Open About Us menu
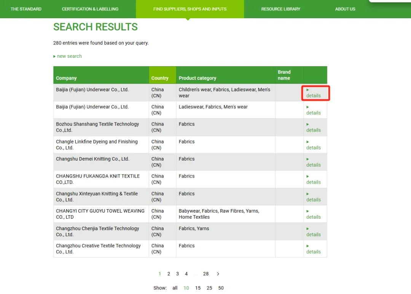 [x=345, y=9]
